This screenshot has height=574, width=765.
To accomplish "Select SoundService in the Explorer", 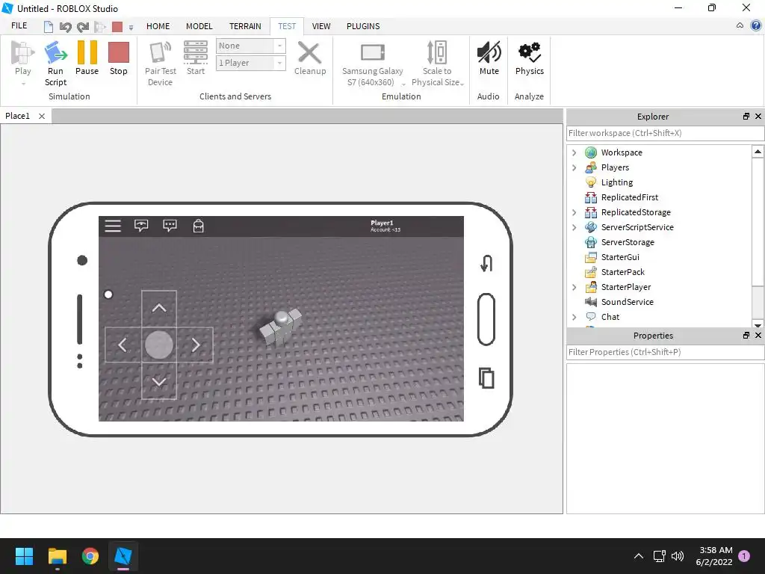I will [x=627, y=302].
